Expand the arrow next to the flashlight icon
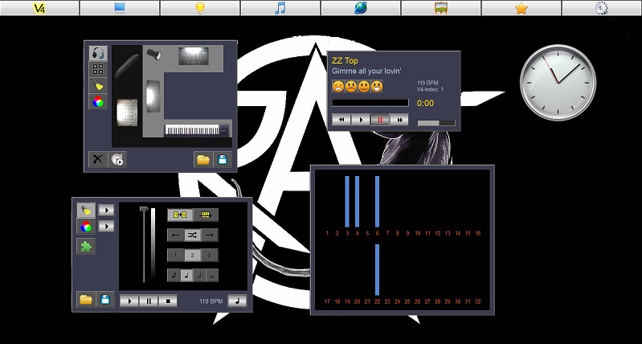642x344 pixels. coord(106,210)
